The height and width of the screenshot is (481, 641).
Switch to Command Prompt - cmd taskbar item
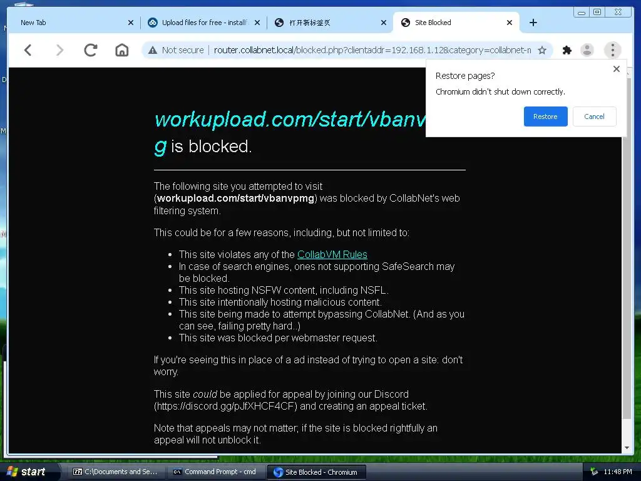215,472
